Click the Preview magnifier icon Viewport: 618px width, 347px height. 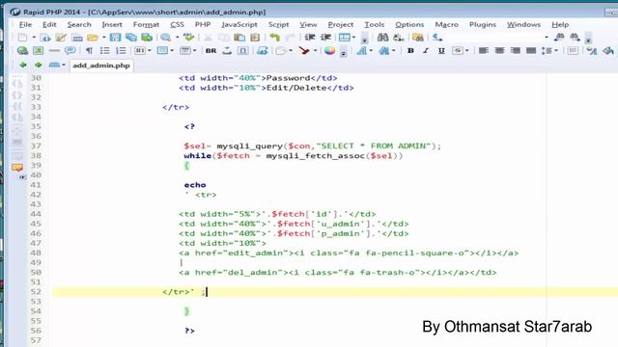[x=165, y=38]
